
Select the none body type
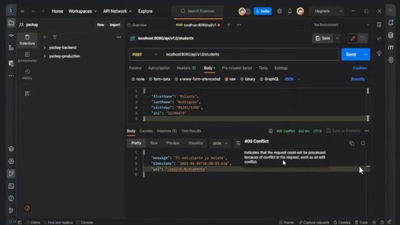point(137,79)
